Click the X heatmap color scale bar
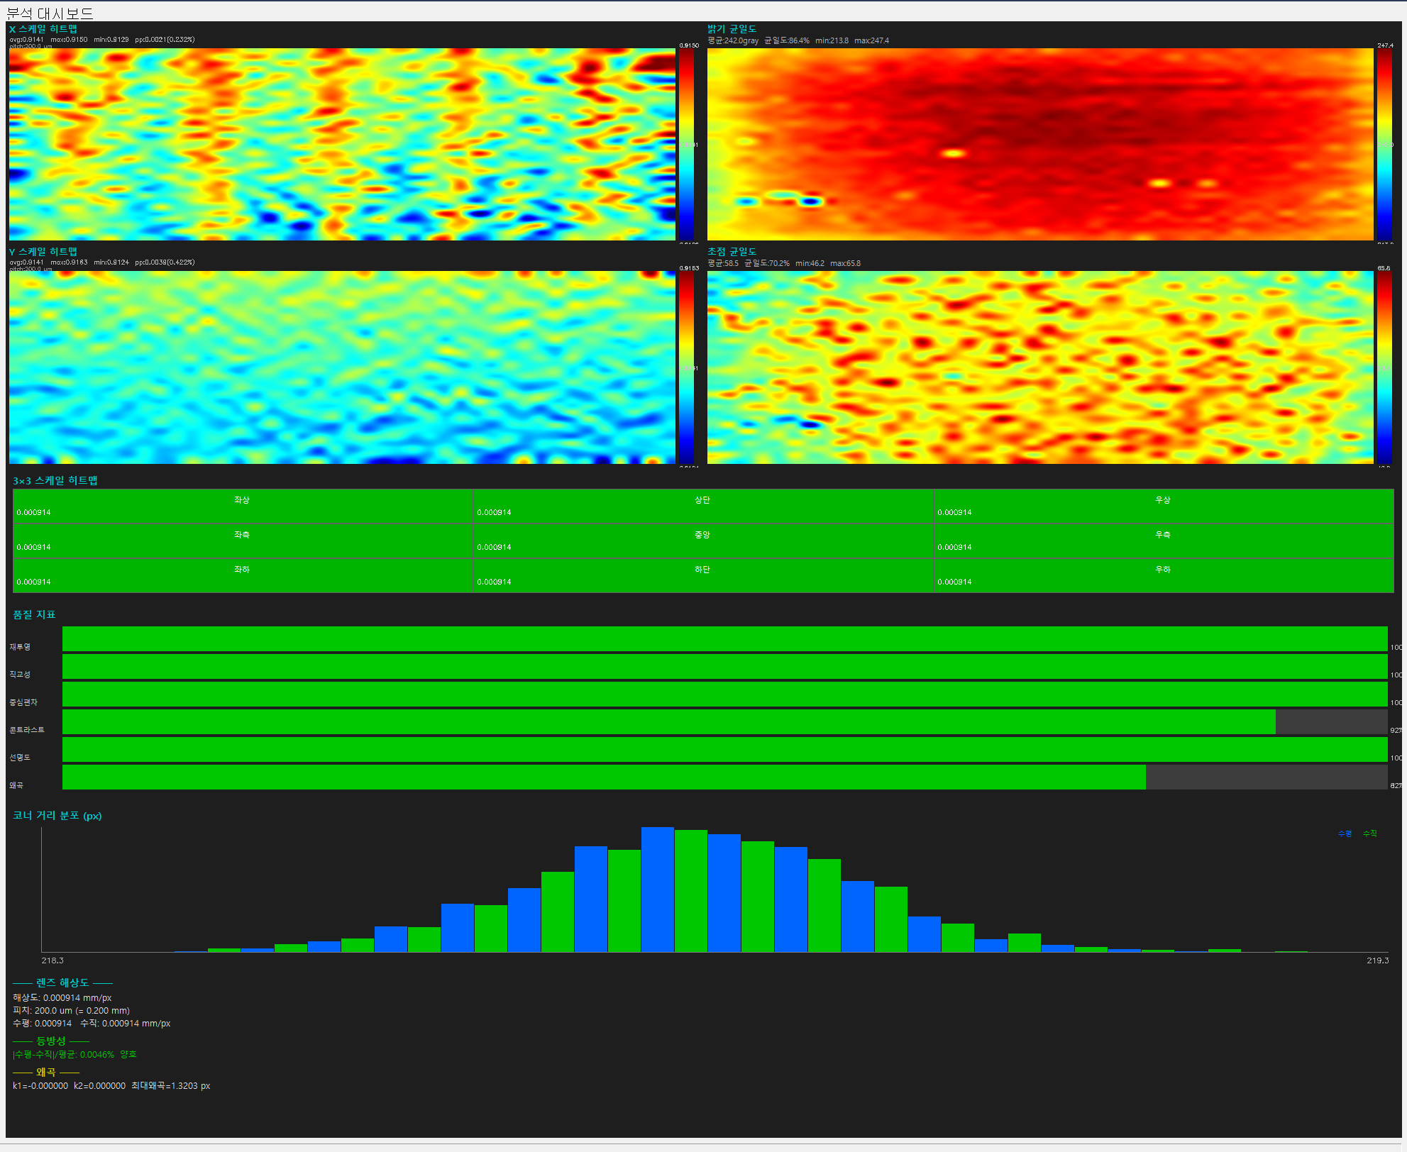1407x1152 pixels. [x=687, y=144]
